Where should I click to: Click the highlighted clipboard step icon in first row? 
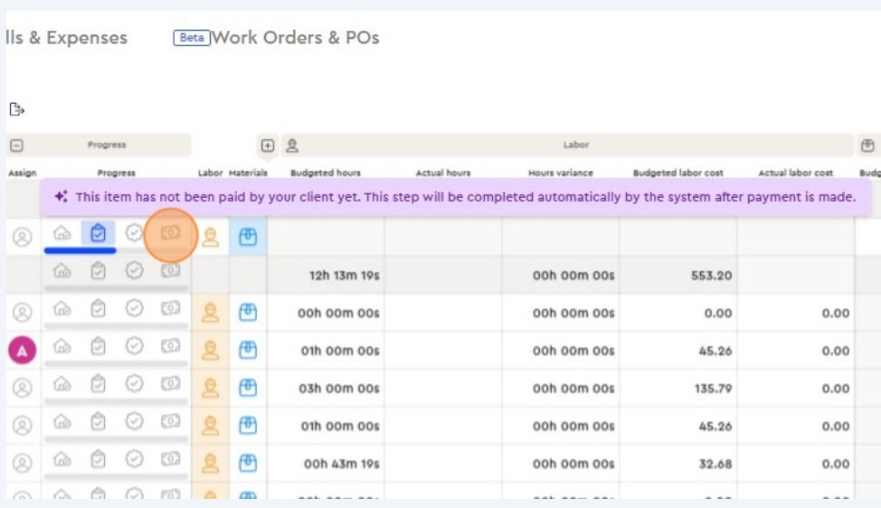[98, 233]
